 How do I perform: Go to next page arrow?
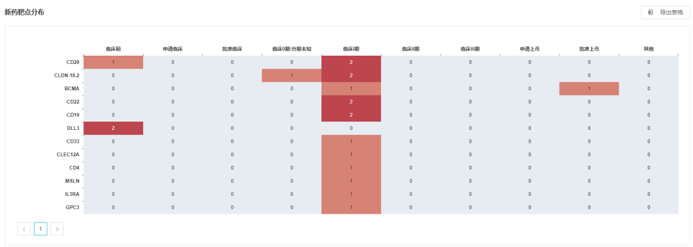point(57,229)
